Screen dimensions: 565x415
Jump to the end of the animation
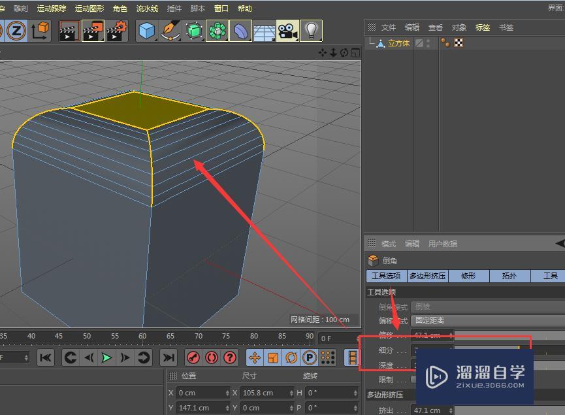click(x=169, y=357)
